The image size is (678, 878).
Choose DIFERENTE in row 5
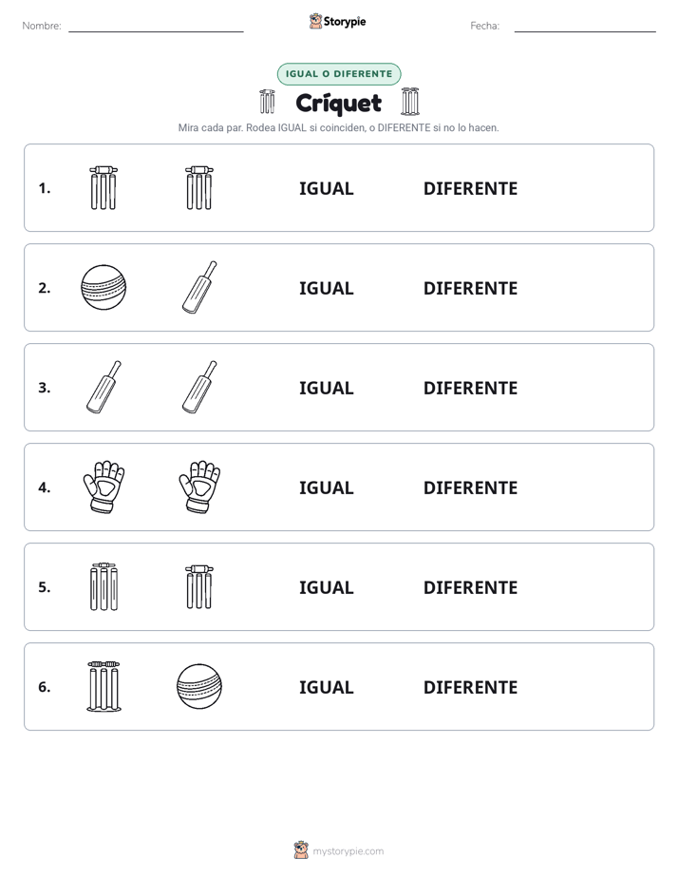[470, 587]
